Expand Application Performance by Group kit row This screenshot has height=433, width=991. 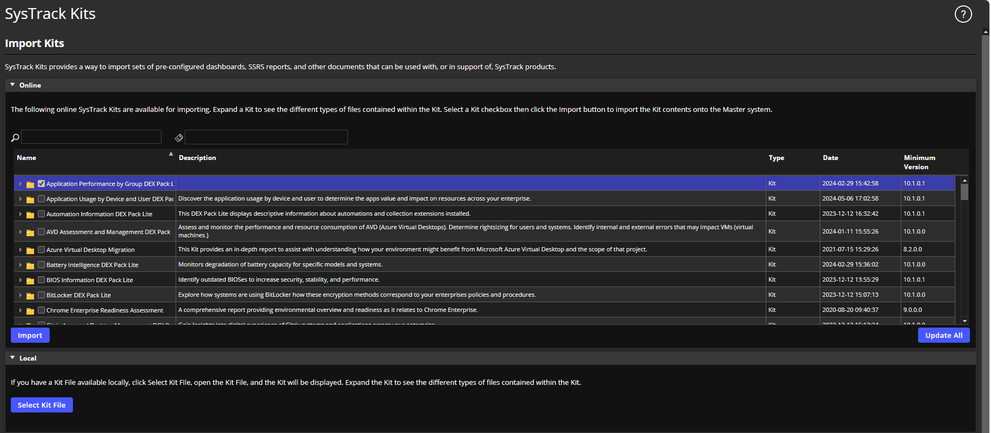pos(21,184)
